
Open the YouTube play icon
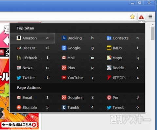click(x=64, y=78)
